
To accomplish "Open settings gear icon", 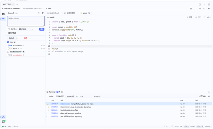I will 209,9.
